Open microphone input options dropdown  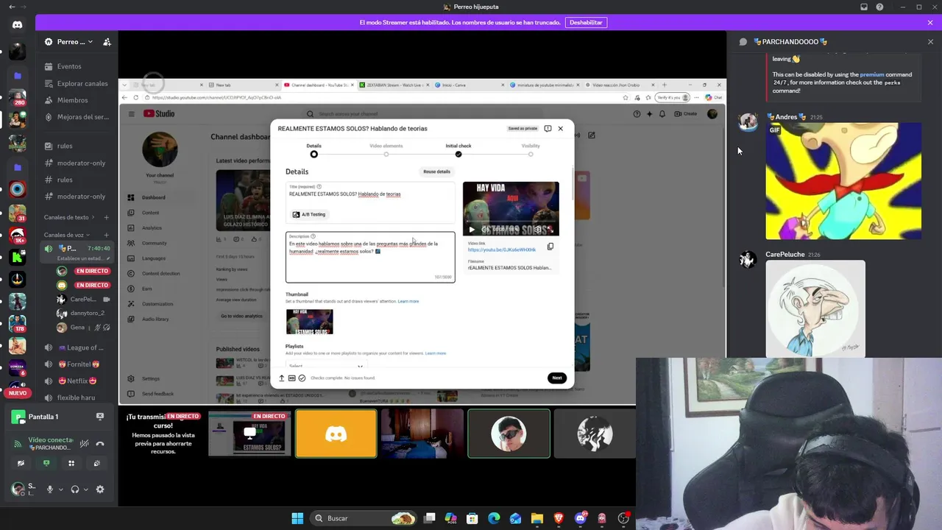coord(60,490)
